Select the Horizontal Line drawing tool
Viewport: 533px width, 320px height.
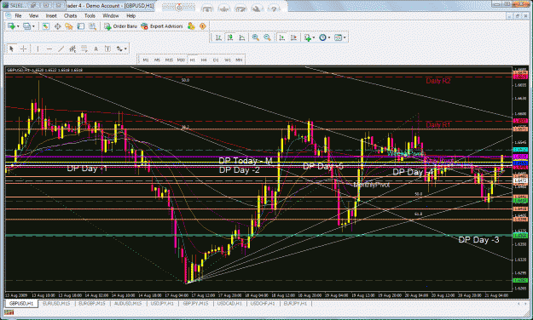[49, 49]
